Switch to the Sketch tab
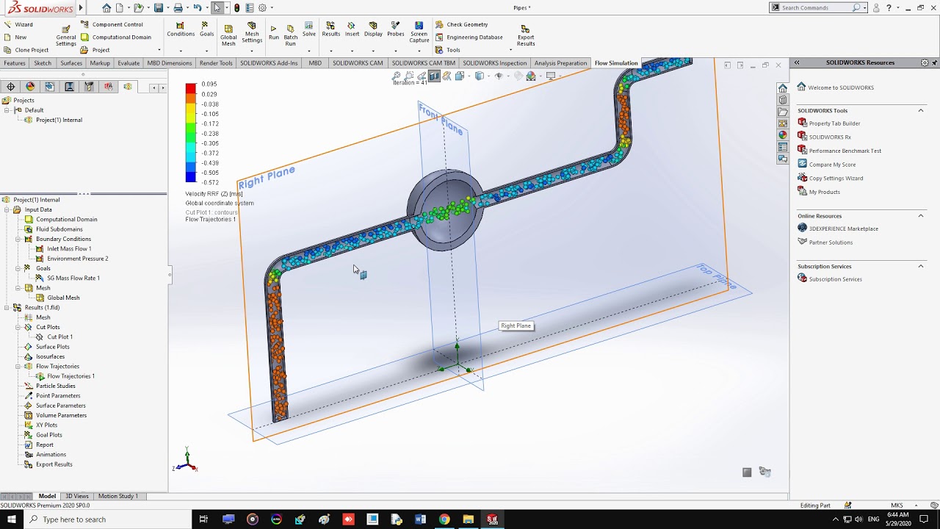Viewport: 940px width, 529px height. pos(43,63)
